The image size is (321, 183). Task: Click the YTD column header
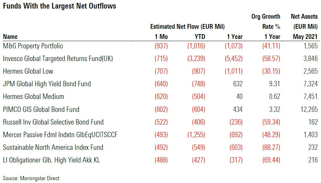click(x=199, y=37)
